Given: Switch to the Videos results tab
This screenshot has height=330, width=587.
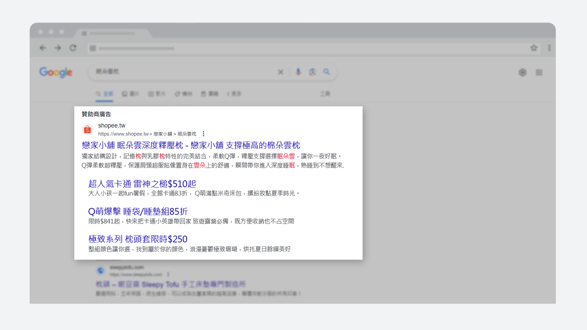Looking at the screenshot, I should (x=157, y=94).
